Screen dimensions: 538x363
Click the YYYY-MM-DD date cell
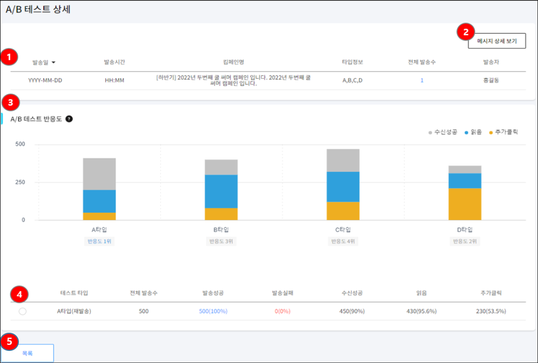(x=45, y=80)
